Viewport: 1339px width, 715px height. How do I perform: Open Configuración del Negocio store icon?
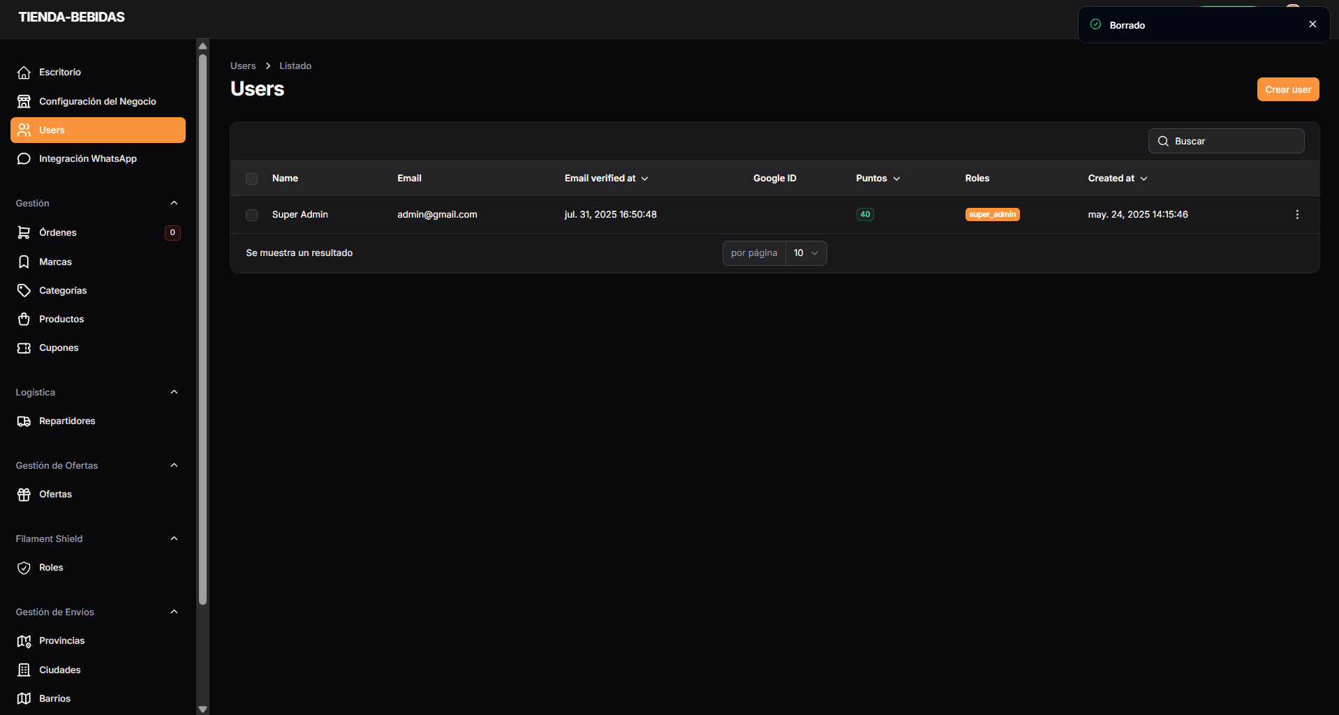pos(24,102)
